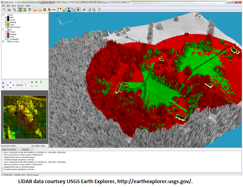Click 'Size: 426m x 289m' status text

[x=38, y=146]
